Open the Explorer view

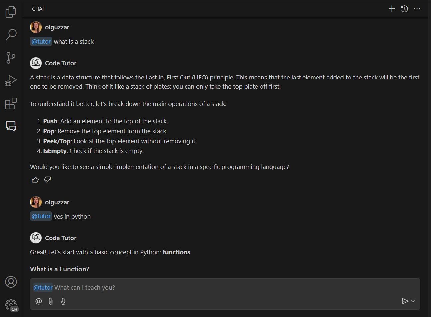click(x=11, y=12)
